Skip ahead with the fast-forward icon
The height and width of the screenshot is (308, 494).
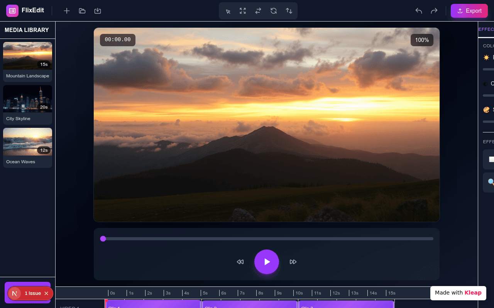(x=293, y=262)
